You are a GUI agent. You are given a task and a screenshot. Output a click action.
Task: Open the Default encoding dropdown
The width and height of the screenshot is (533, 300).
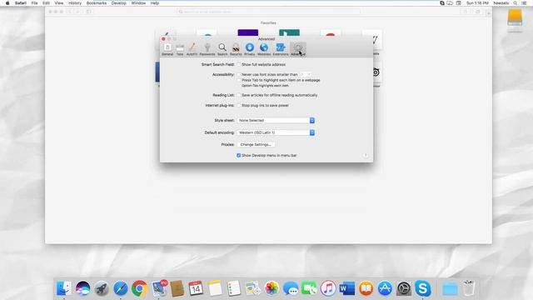(276, 132)
